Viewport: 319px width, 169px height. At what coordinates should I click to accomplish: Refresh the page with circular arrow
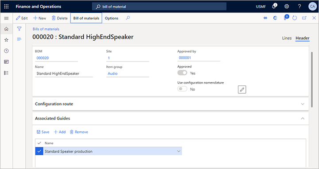[x=294, y=18]
